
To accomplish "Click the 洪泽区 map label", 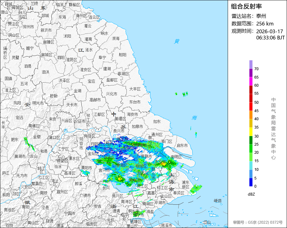I will [64, 80].
